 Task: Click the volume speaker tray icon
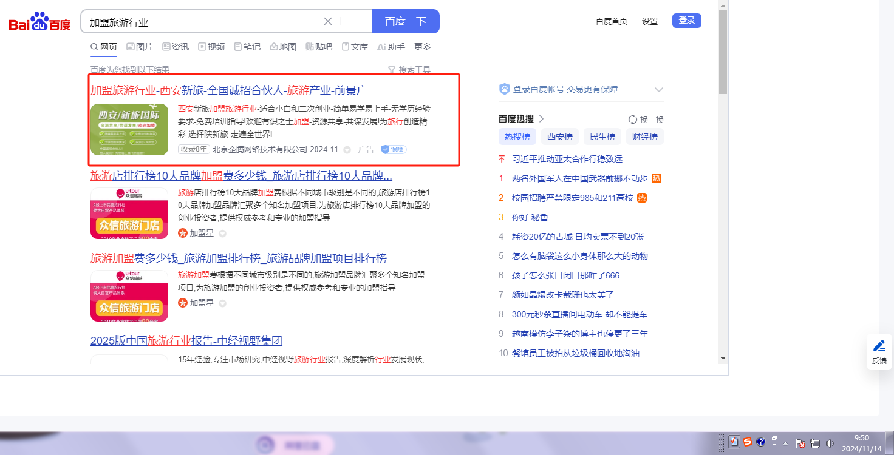pyautogui.click(x=830, y=443)
